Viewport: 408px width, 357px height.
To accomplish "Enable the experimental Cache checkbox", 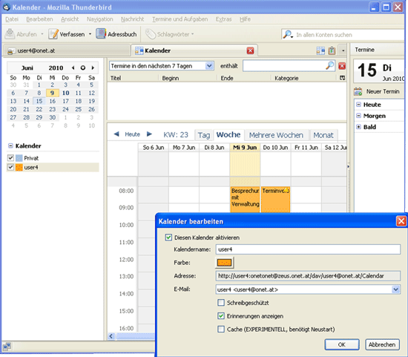I will tap(221, 329).
